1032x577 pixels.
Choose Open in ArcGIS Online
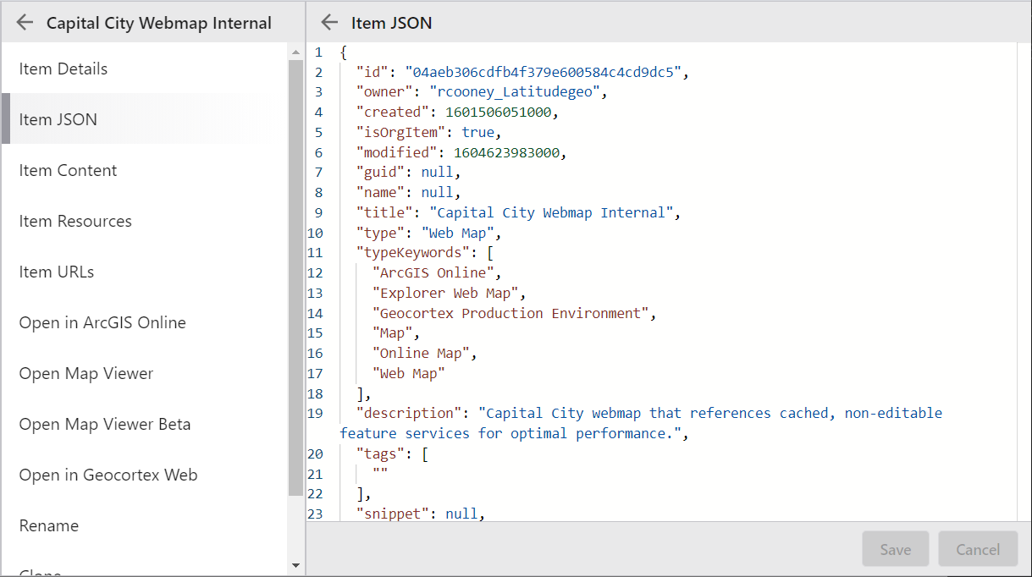(144, 322)
